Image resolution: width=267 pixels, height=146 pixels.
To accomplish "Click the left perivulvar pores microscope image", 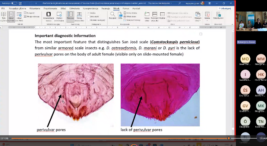I will click(x=76, y=95).
